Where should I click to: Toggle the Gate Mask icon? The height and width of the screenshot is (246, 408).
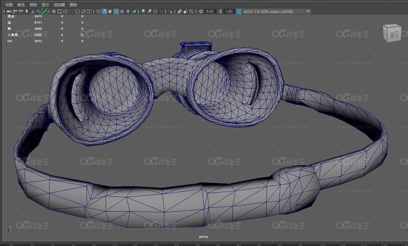(x=71, y=11)
